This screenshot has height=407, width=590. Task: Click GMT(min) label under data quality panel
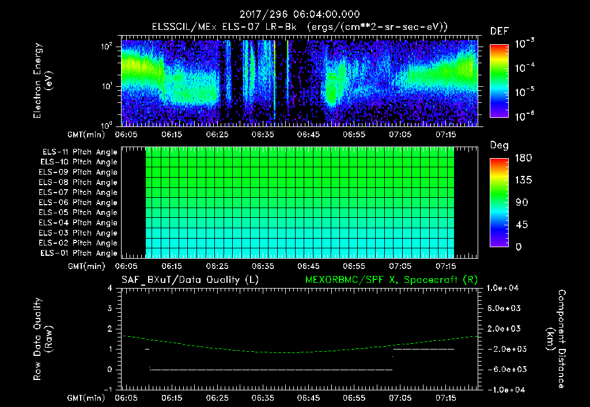pyautogui.click(x=86, y=398)
